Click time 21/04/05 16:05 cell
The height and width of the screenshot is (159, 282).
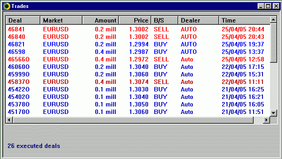pyautogui.click(x=243, y=104)
